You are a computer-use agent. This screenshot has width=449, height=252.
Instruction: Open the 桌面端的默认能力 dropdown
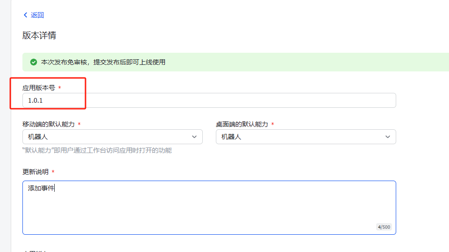pyautogui.click(x=306, y=137)
